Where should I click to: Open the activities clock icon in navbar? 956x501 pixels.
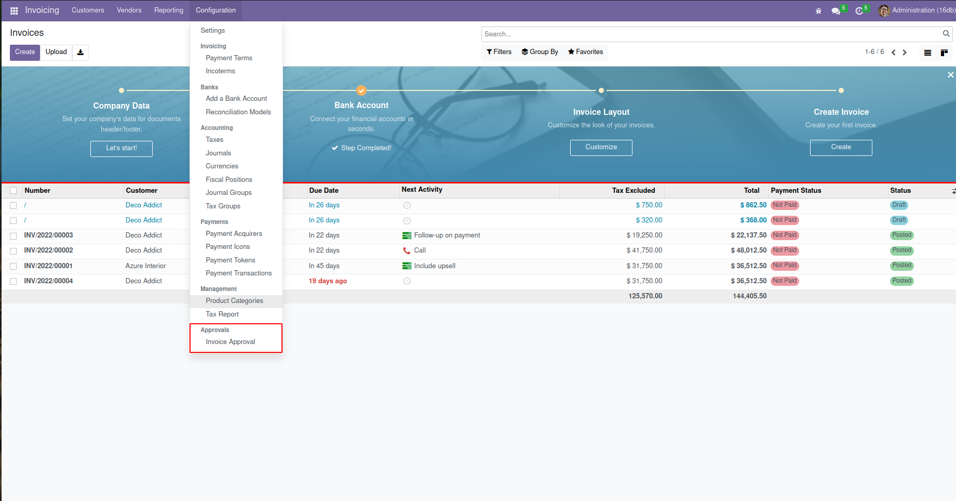859,10
